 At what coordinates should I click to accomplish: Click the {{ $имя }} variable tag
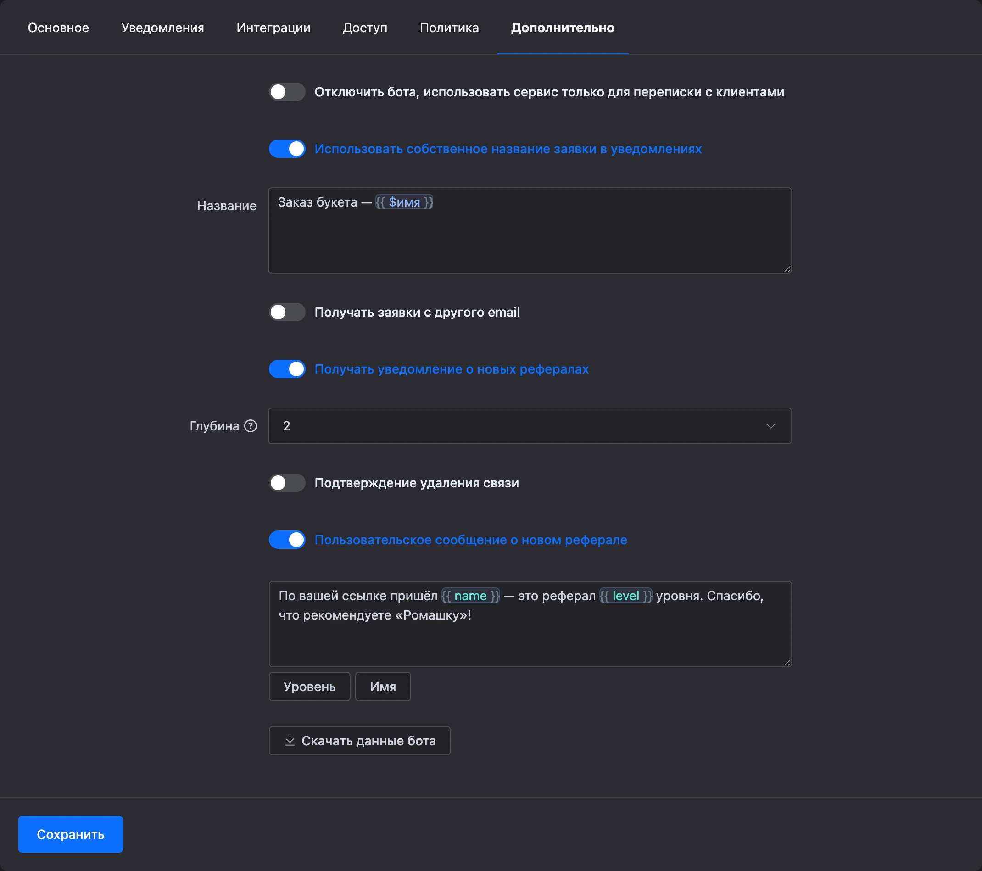tap(404, 202)
